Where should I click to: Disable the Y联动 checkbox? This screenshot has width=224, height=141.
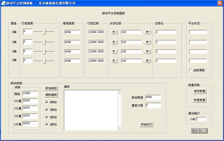(47, 109)
